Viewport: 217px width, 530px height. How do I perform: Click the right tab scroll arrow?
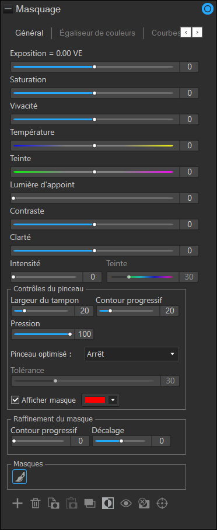pyautogui.click(x=197, y=32)
